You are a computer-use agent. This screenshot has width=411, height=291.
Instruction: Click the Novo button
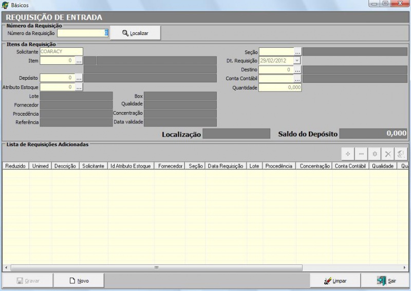pos(79,281)
